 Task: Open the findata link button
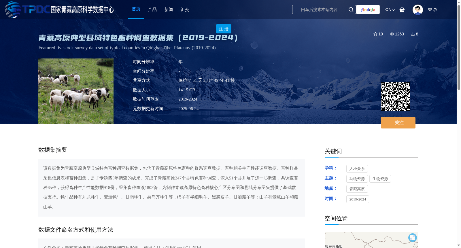368,10
